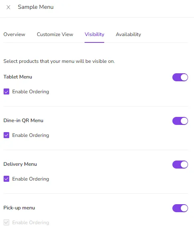The height and width of the screenshot is (229, 194).
Task: Uncheck Enable Ordering checkbox under Delivery Menu
Action: (6, 179)
